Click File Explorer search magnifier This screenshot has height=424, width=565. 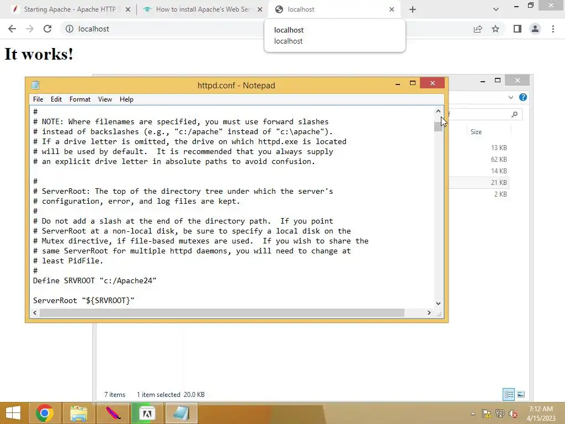click(x=515, y=114)
